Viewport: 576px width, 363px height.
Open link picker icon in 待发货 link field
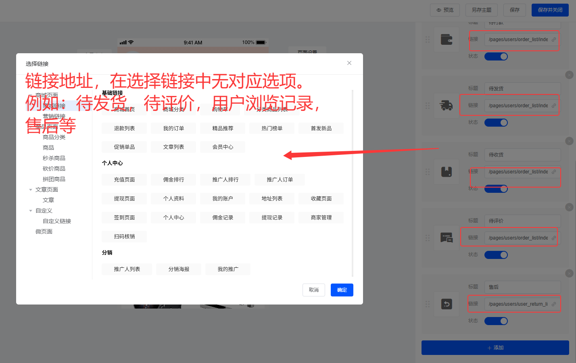[x=554, y=106]
